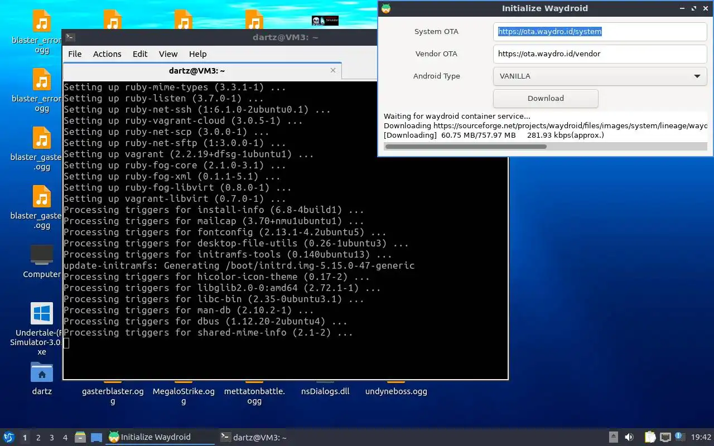Click the "Processing triggers for man-db" terminal line

[x=189, y=310]
